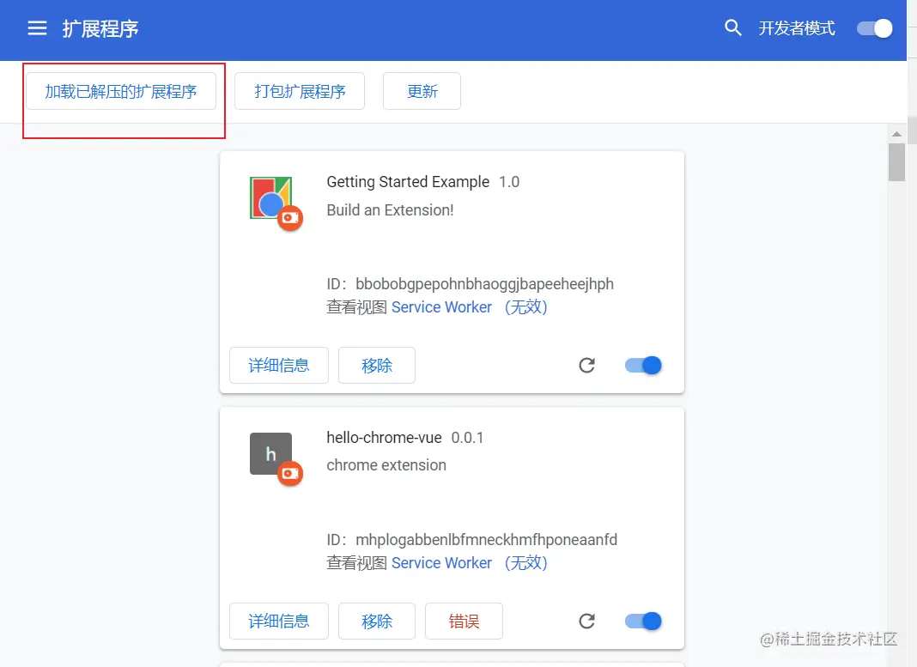Open the extension search
The width and height of the screenshot is (917, 667).
[x=732, y=27]
